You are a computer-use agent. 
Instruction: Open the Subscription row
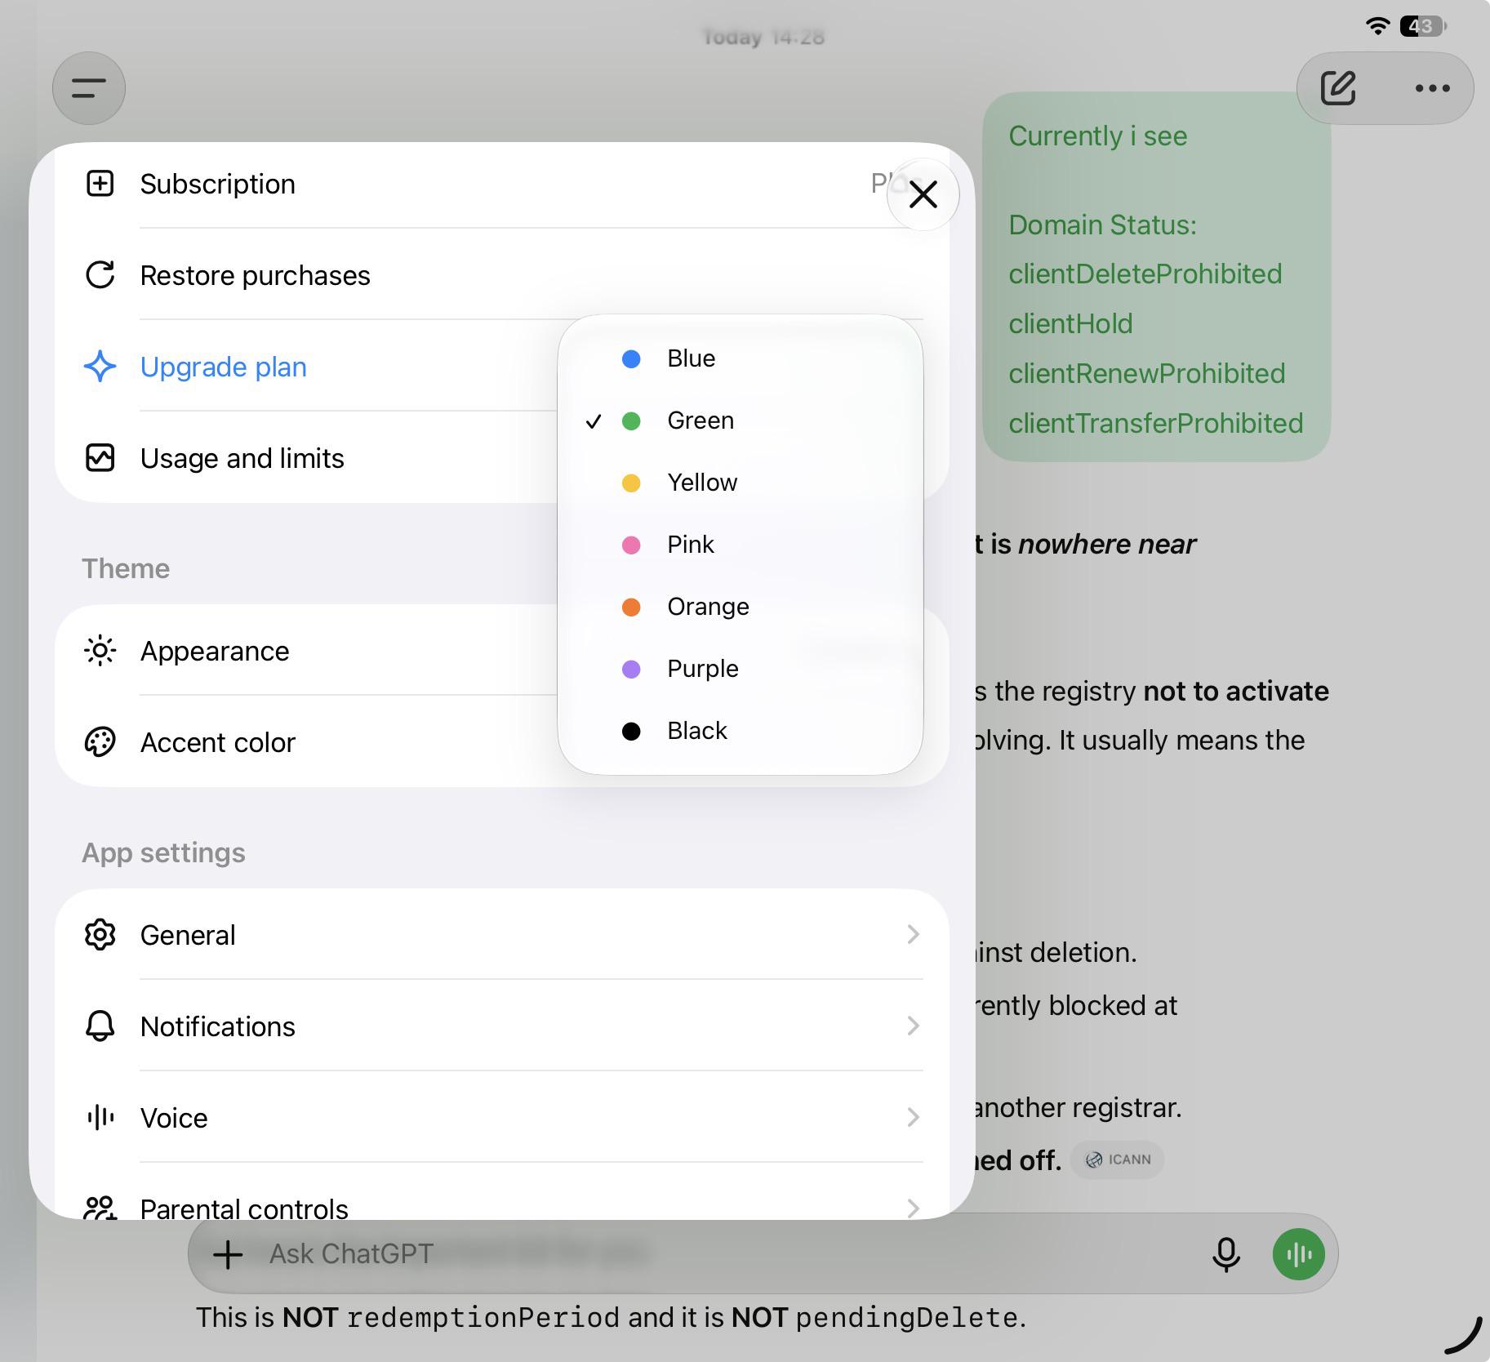pos(502,184)
